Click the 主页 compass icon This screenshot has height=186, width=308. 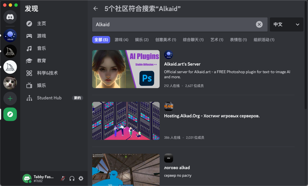tap(29, 24)
